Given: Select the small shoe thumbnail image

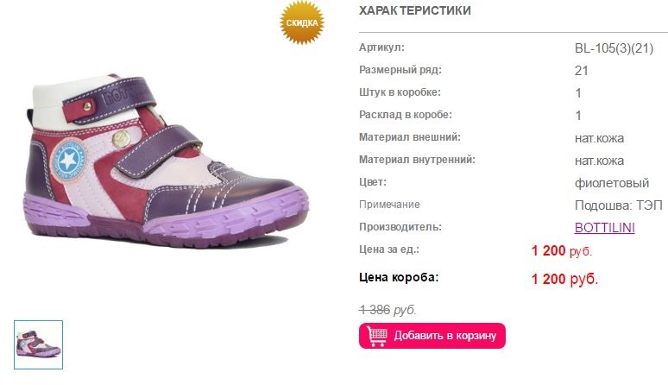Looking at the screenshot, I should point(38,344).
